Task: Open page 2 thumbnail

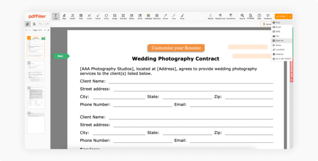Action: 36,72
